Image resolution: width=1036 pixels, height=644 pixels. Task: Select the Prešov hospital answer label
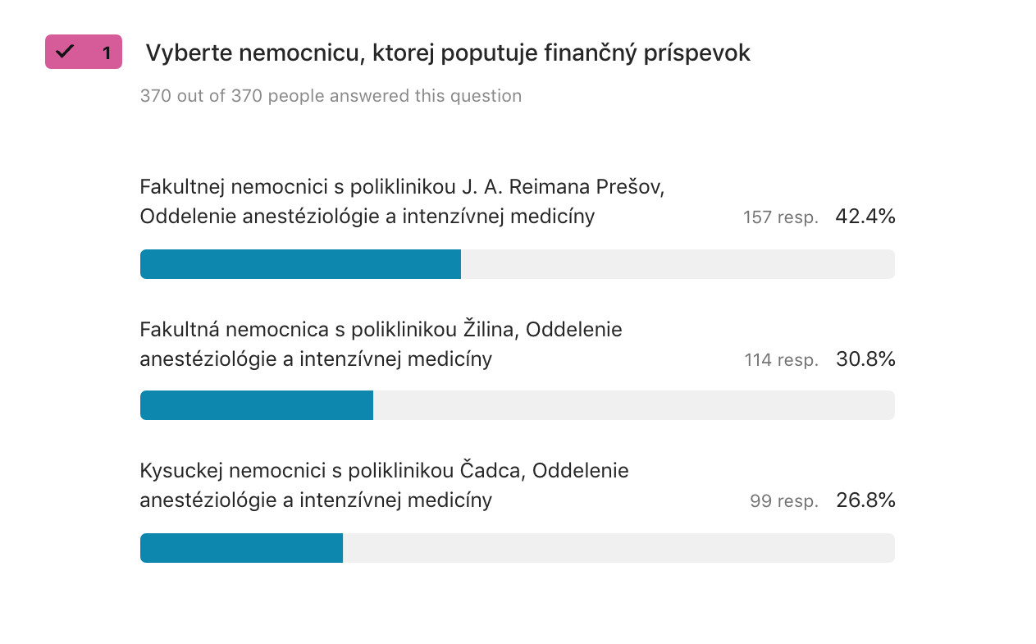coord(402,202)
